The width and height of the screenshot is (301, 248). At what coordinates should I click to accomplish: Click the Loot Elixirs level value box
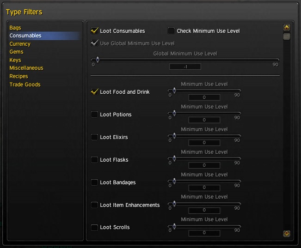pyautogui.click(x=204, y=143)
